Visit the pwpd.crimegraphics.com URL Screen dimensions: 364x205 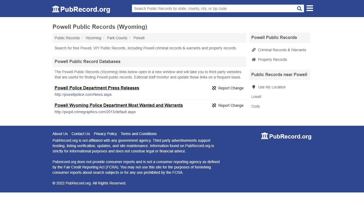(95, 112)
